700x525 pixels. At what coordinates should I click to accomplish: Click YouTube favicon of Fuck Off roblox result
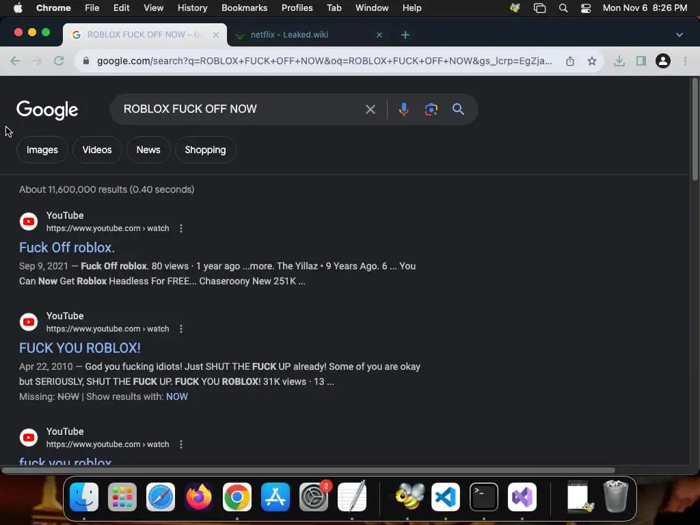(29, 221)
